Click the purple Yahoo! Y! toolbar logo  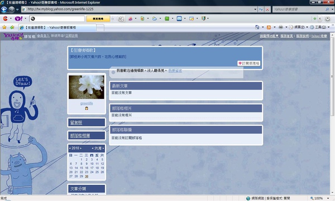click(18, 18)
